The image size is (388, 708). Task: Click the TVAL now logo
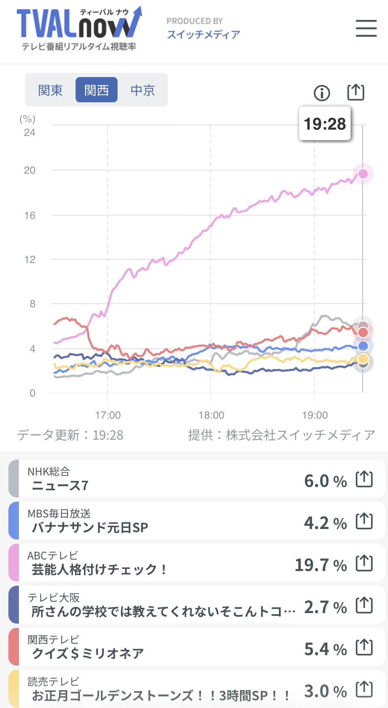(x=79, y=29)
